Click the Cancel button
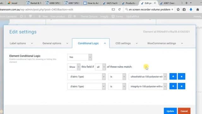Screen dimensions: 202x114 184,111
